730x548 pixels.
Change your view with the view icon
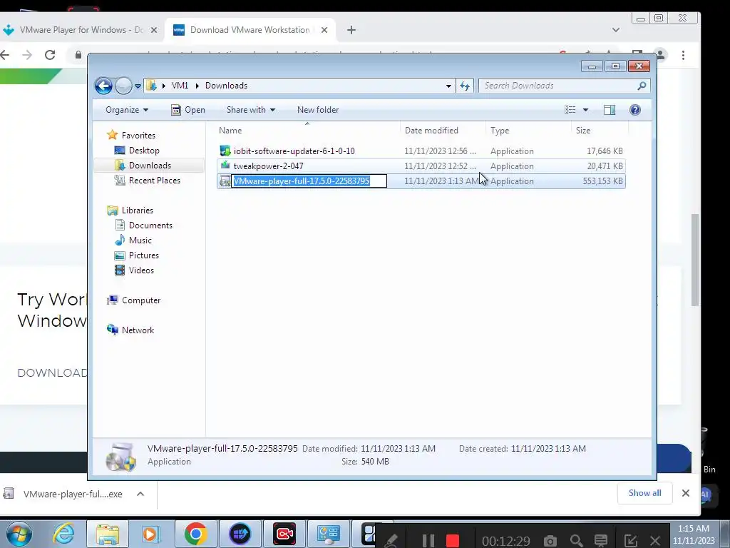[x=570, y=110]
